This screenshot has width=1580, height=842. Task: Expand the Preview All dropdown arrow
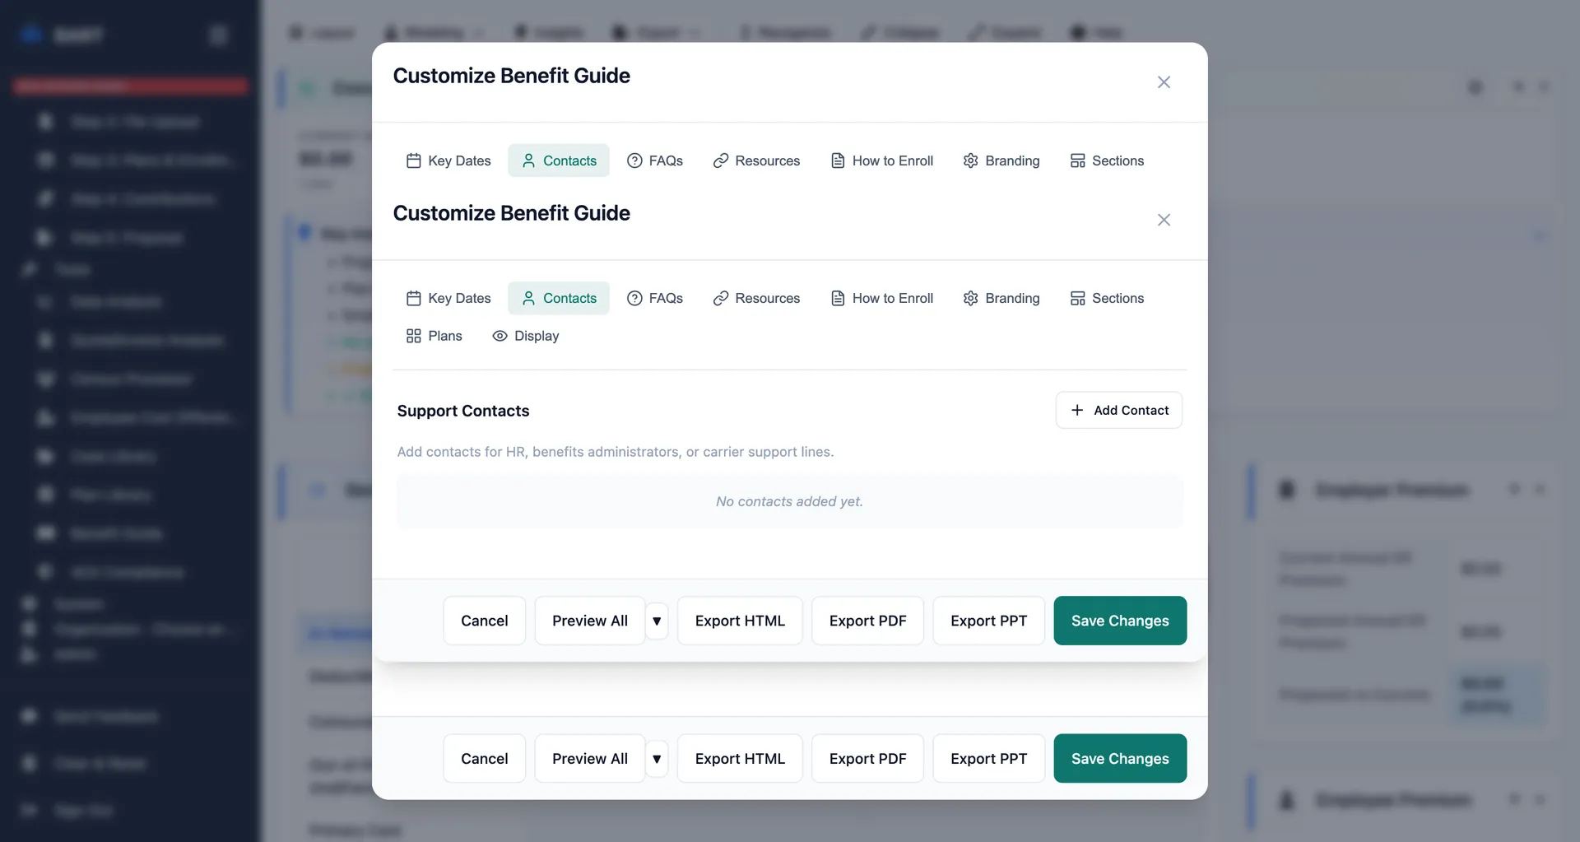coord(657,758)
